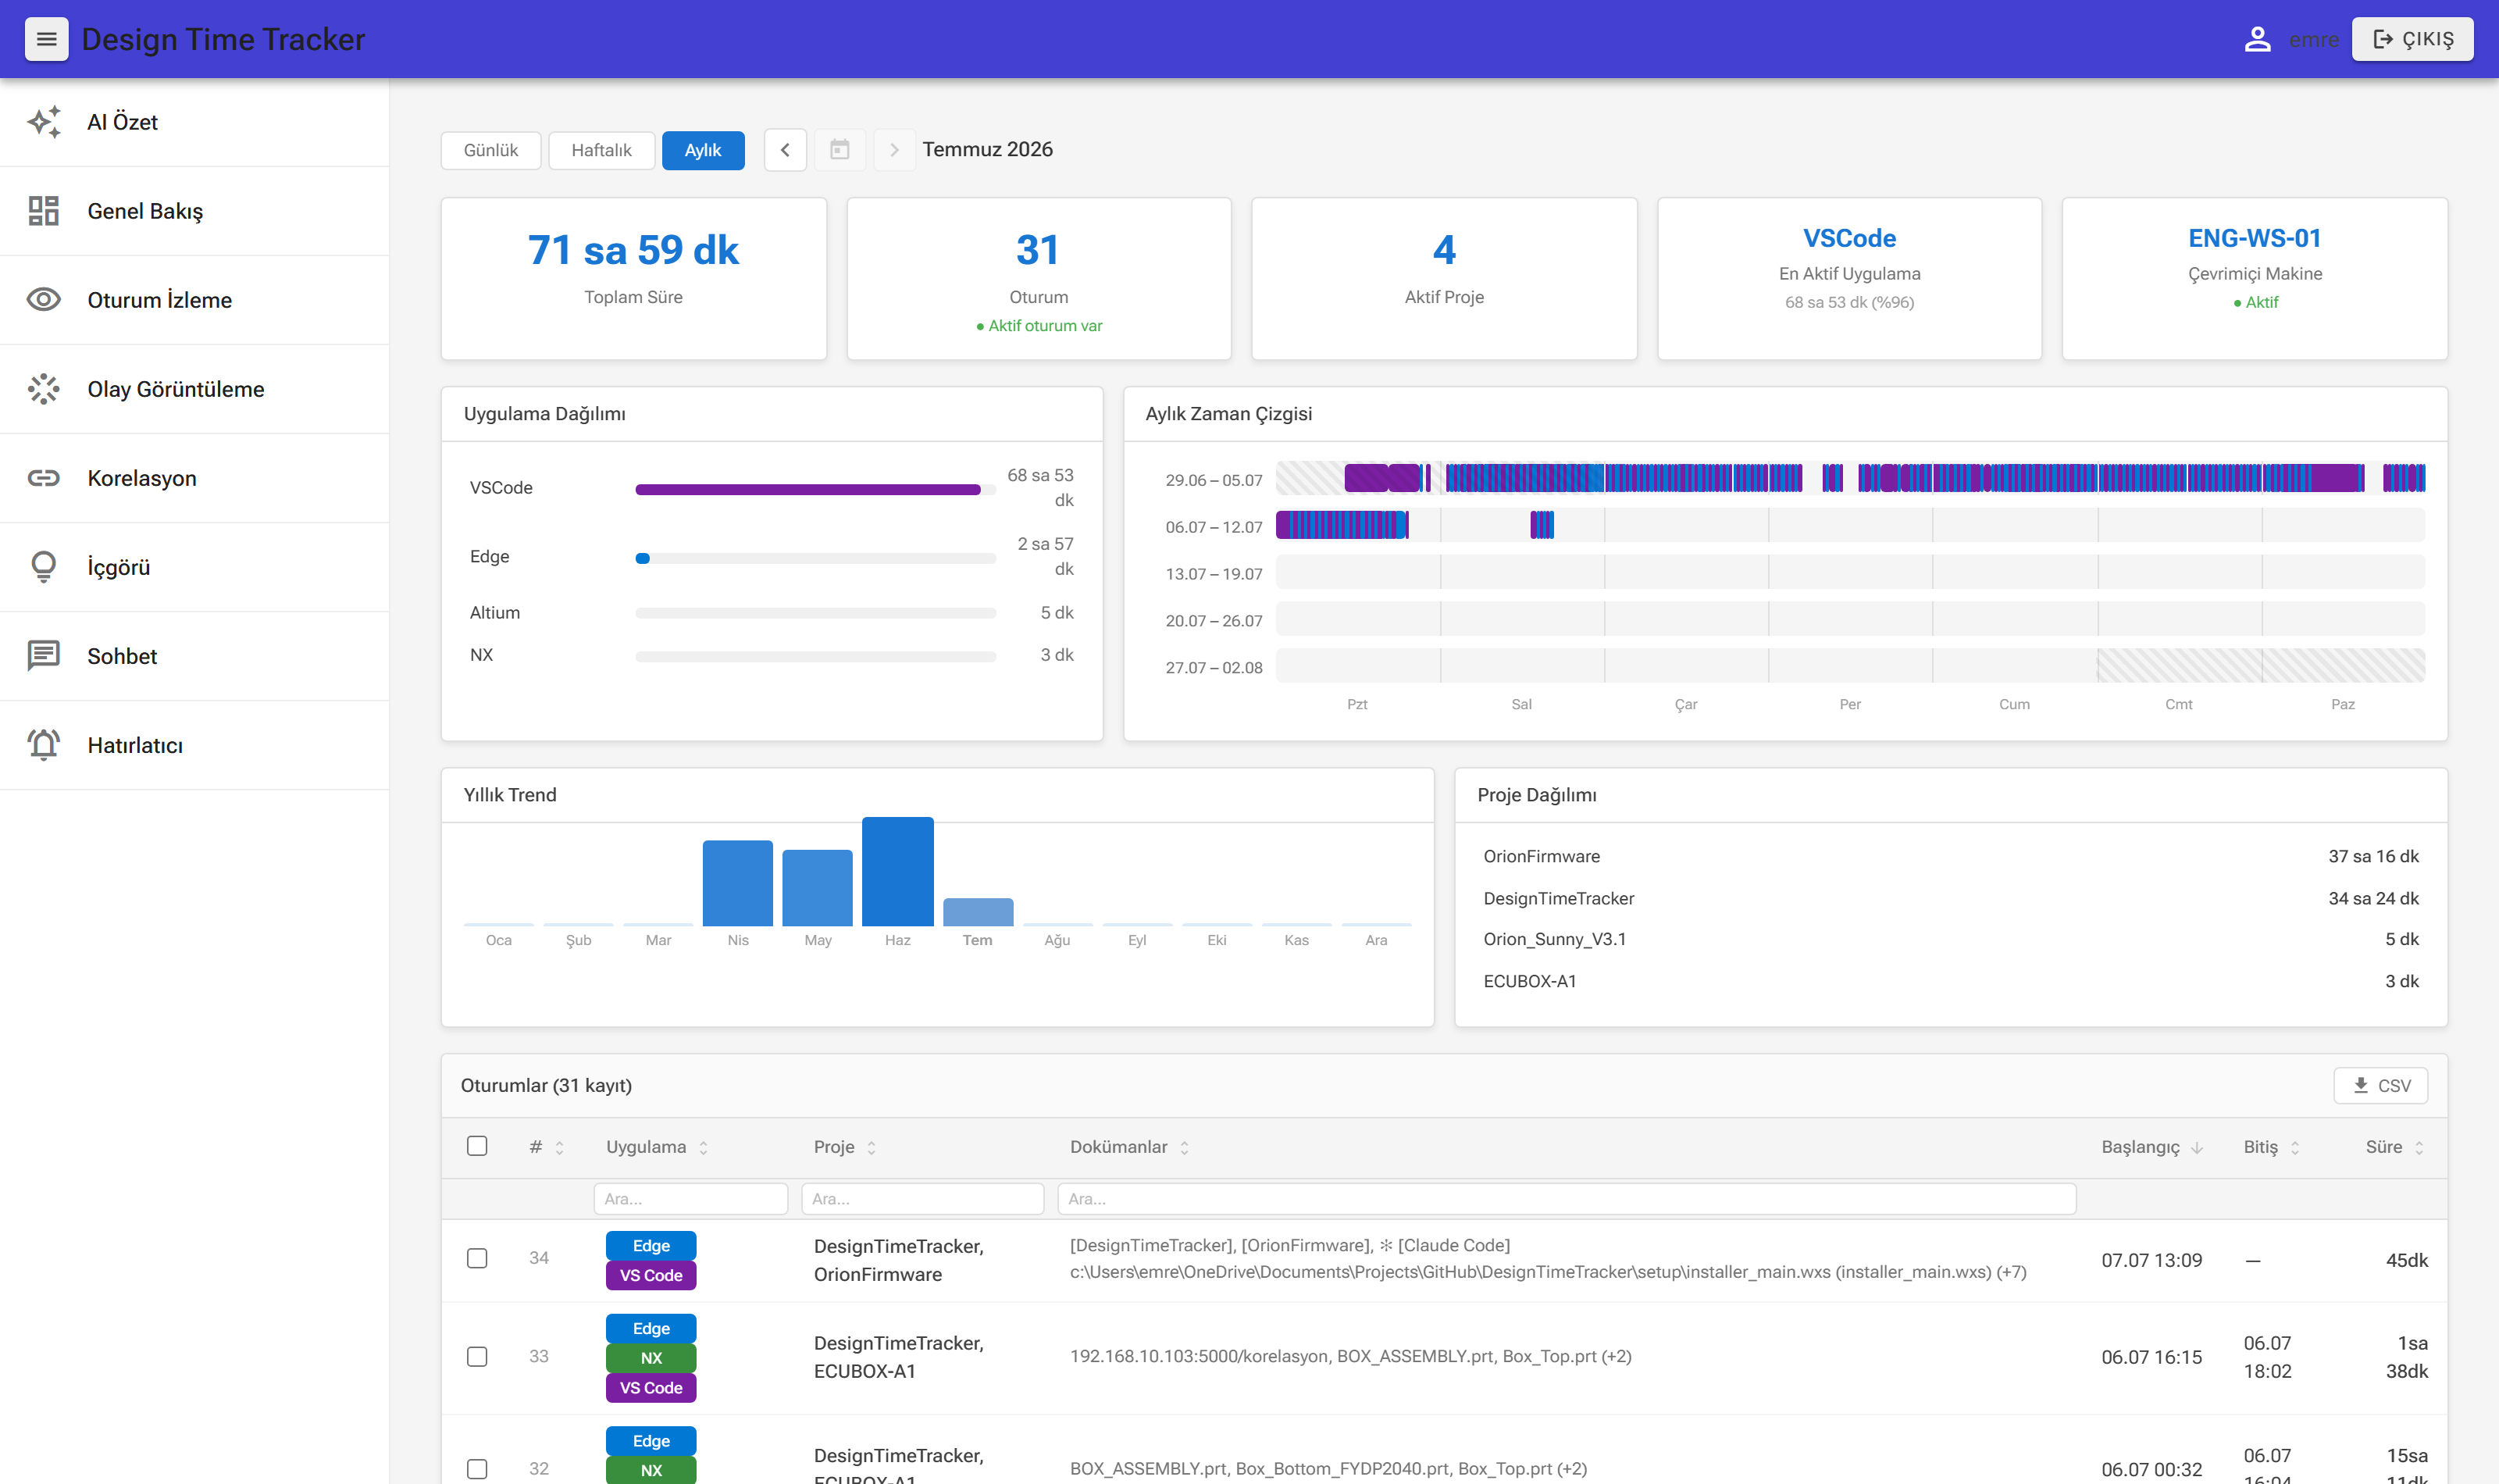Screen dimensions: 2499x1484
Task: Click the 29.06 – 05.07 timeline row
Action: [x=1850, y=478]
